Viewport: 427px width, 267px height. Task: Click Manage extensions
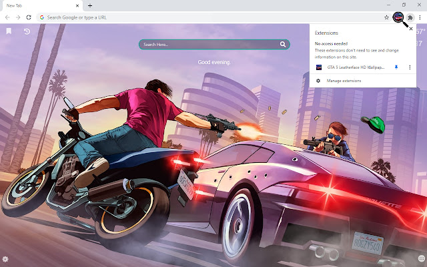point(344,81)
